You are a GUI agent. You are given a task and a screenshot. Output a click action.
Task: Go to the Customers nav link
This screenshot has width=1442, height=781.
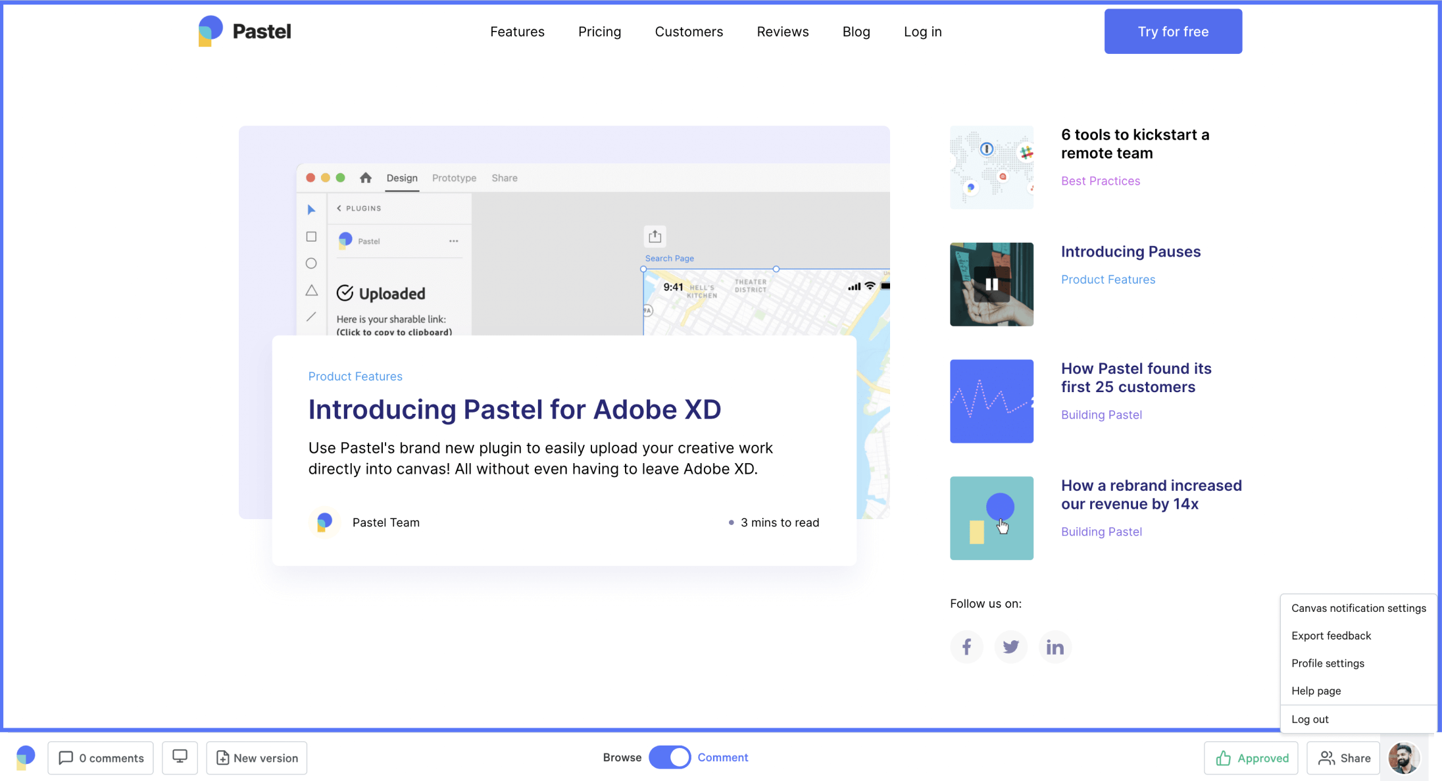pyautogui.click(x=689, y=32)
